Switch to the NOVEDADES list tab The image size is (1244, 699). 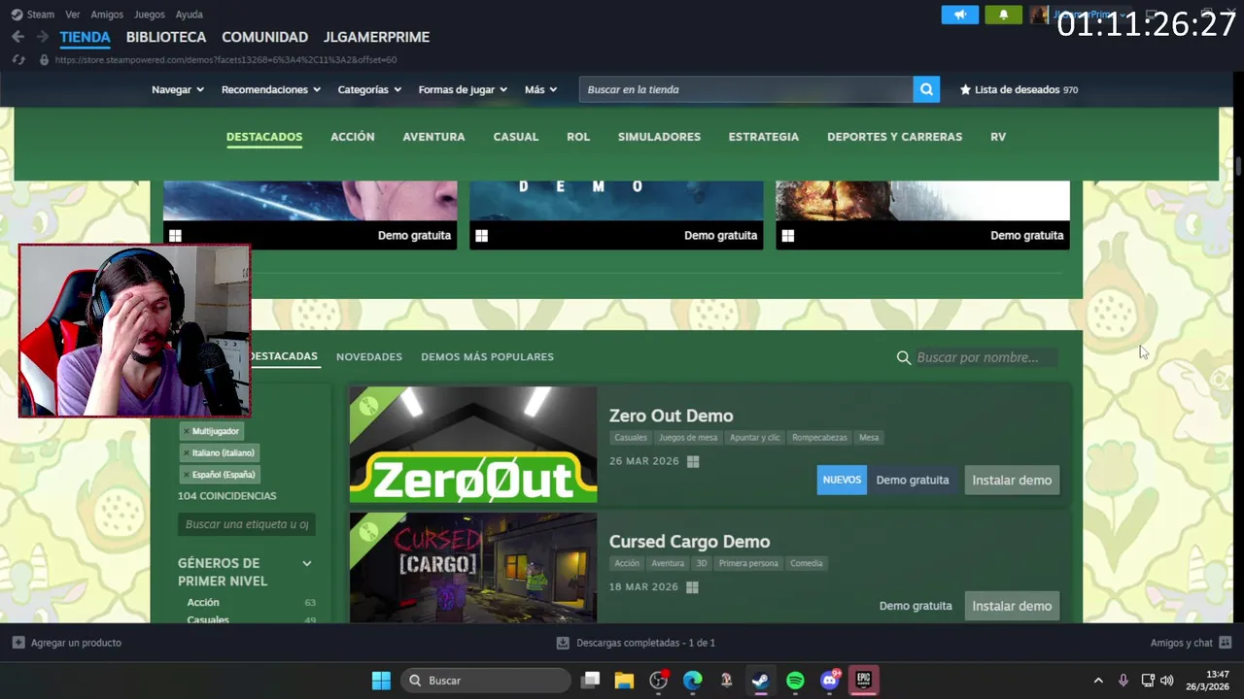[x=369, y=357]
